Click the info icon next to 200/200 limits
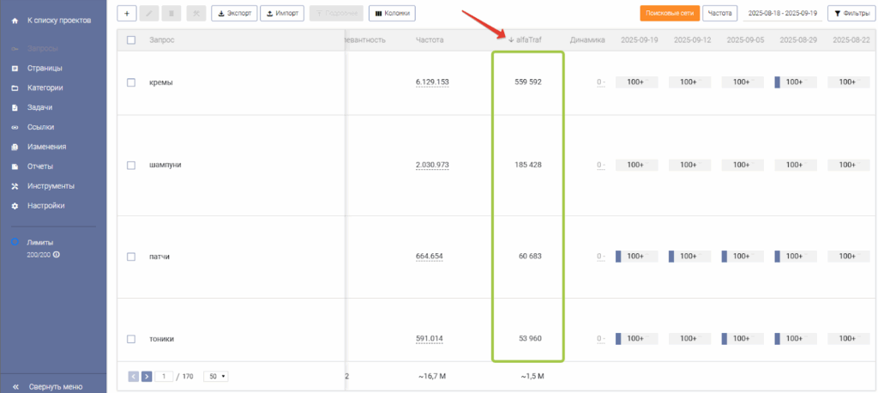Viewport: 878px width, 393px height. tap(57, 254)
